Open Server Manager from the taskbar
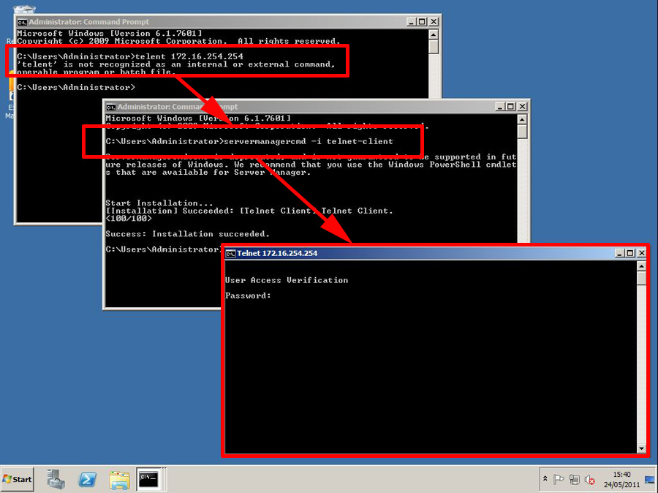Image resolution: width=658 pixels, height=493 pixels. 56,479
